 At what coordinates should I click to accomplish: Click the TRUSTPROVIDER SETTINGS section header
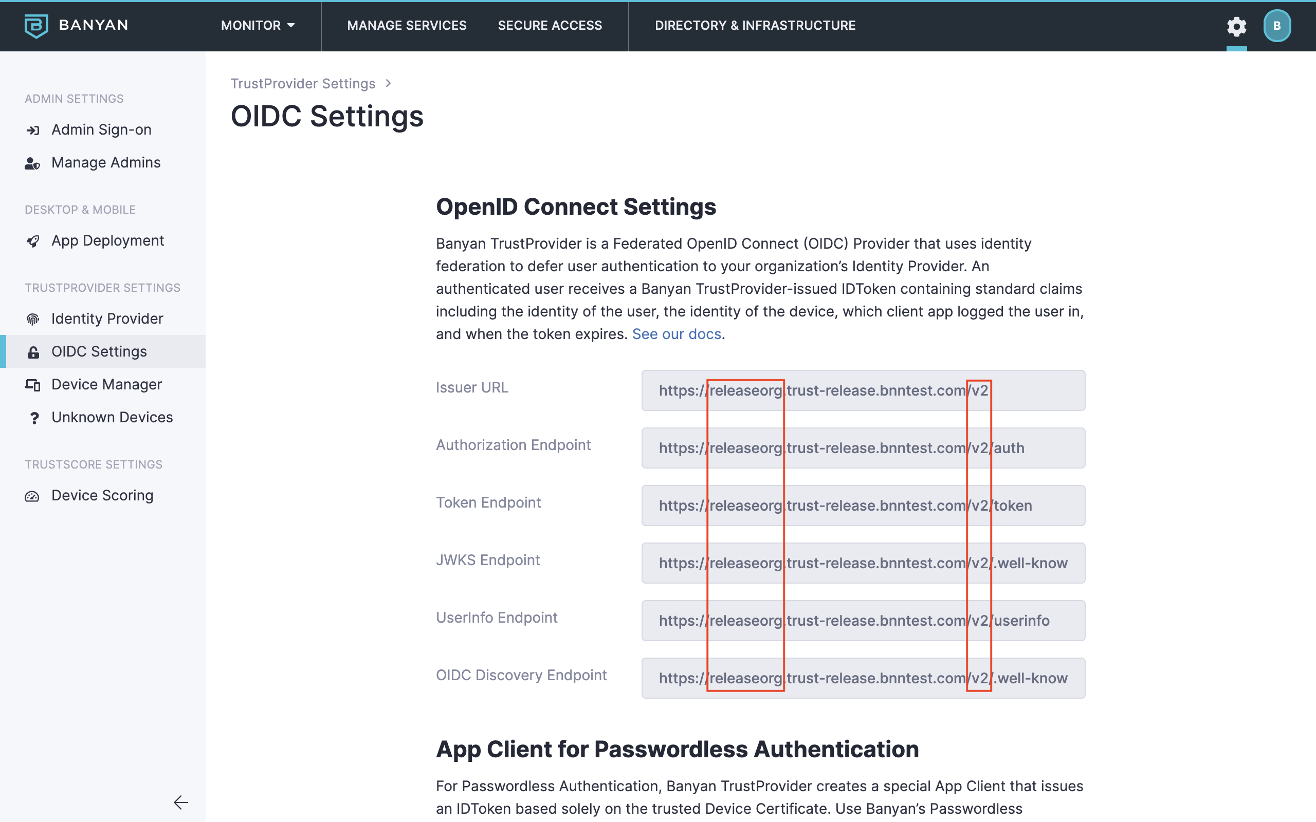pos(102,288)
